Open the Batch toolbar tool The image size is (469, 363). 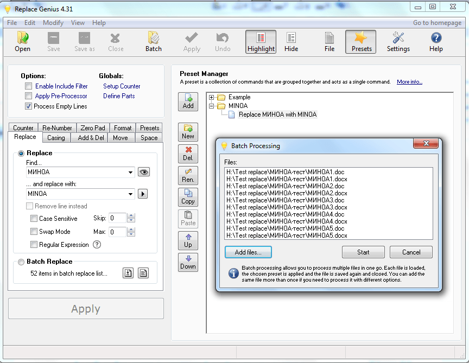(x=154, y=42)
